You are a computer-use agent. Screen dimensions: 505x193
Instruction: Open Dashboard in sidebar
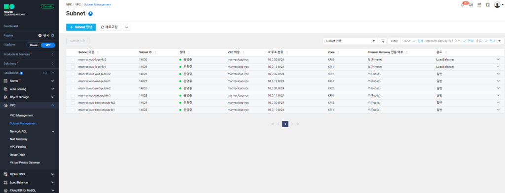click(11, 27)
